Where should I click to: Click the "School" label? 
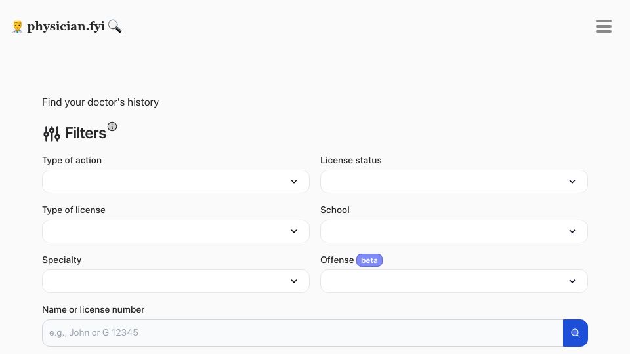pos(335,210)
